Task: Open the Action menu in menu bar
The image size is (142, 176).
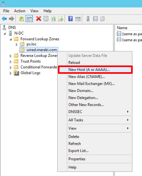Action: click(20, 11)
